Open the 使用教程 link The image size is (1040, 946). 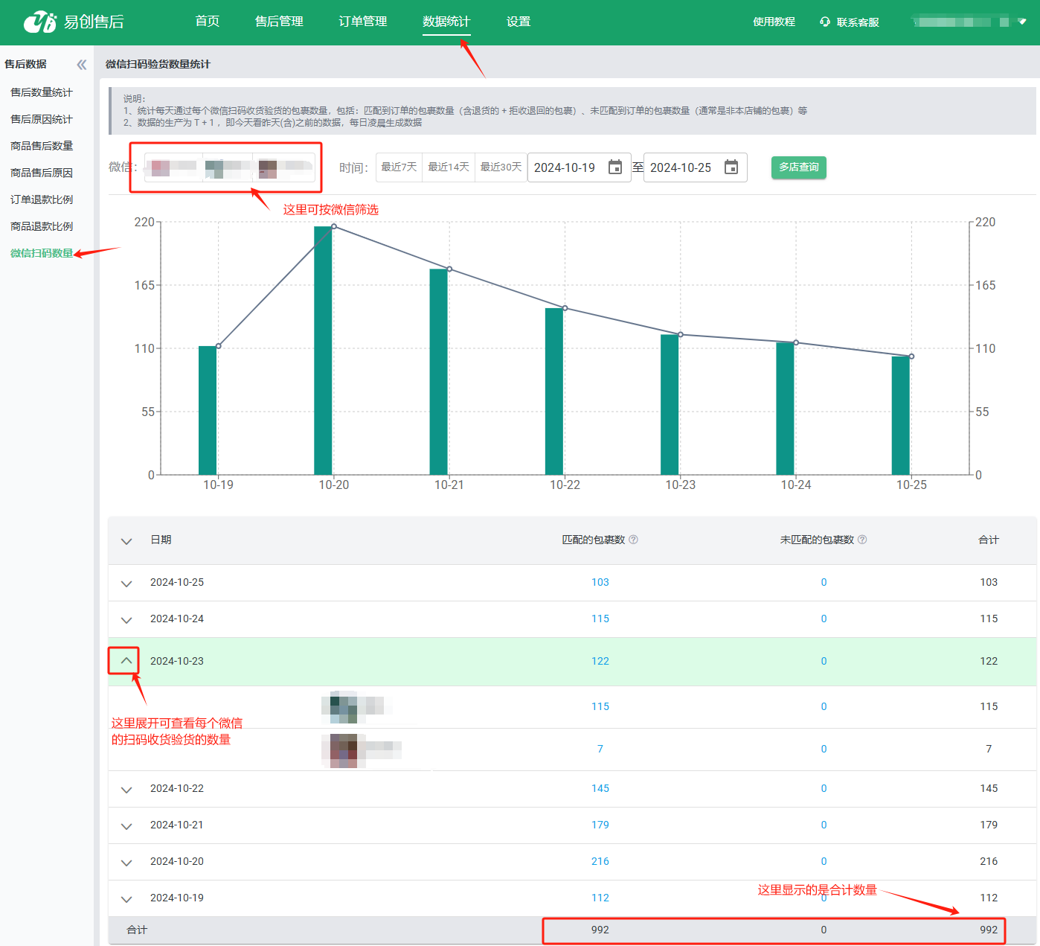[x=774, y=22]
